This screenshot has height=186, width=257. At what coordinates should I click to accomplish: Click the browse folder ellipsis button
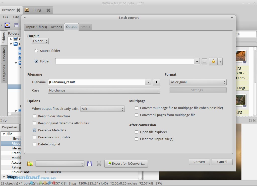[x=204, y=61]
